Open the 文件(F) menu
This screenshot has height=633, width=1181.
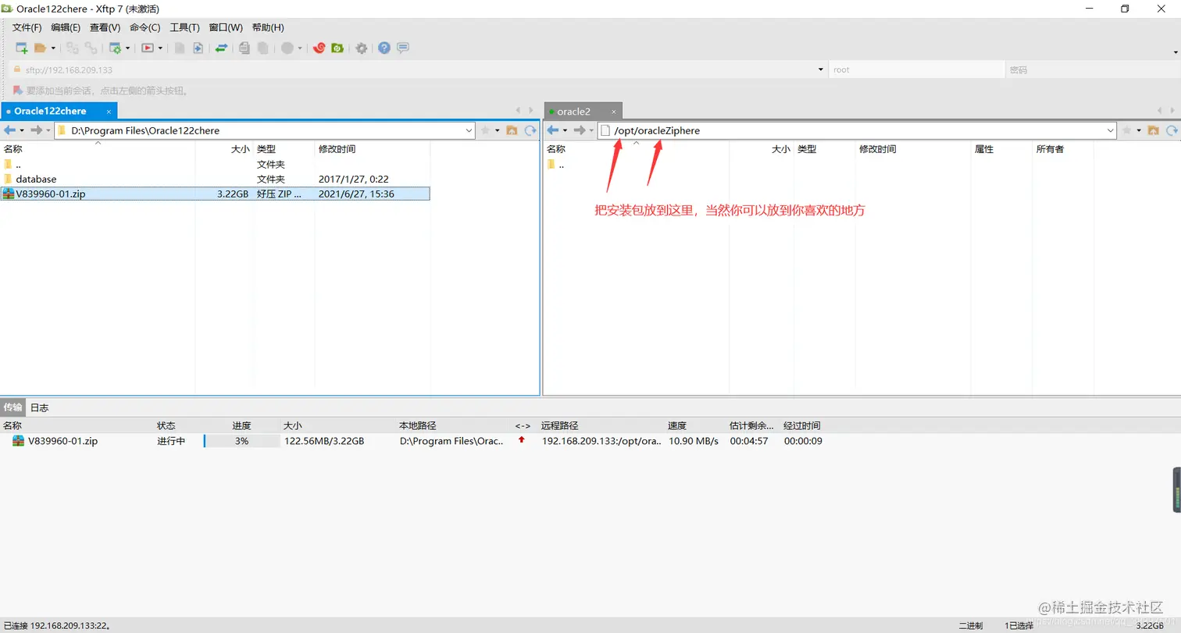(x=27, y=27)
